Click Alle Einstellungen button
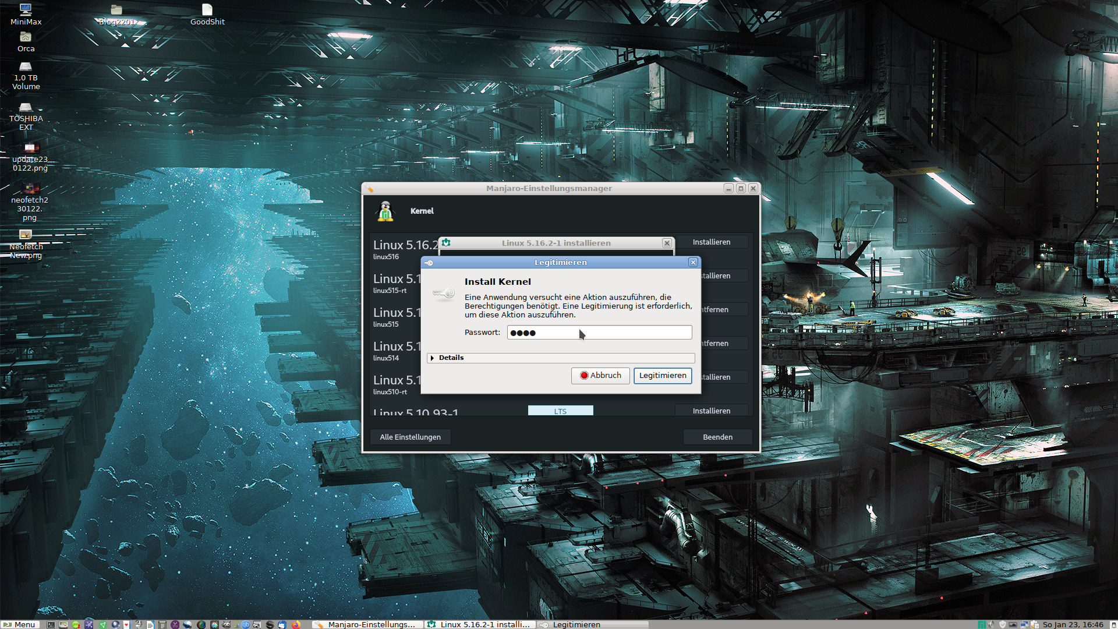The width and height of the screenshot is (1118, 629). point(411,437)
